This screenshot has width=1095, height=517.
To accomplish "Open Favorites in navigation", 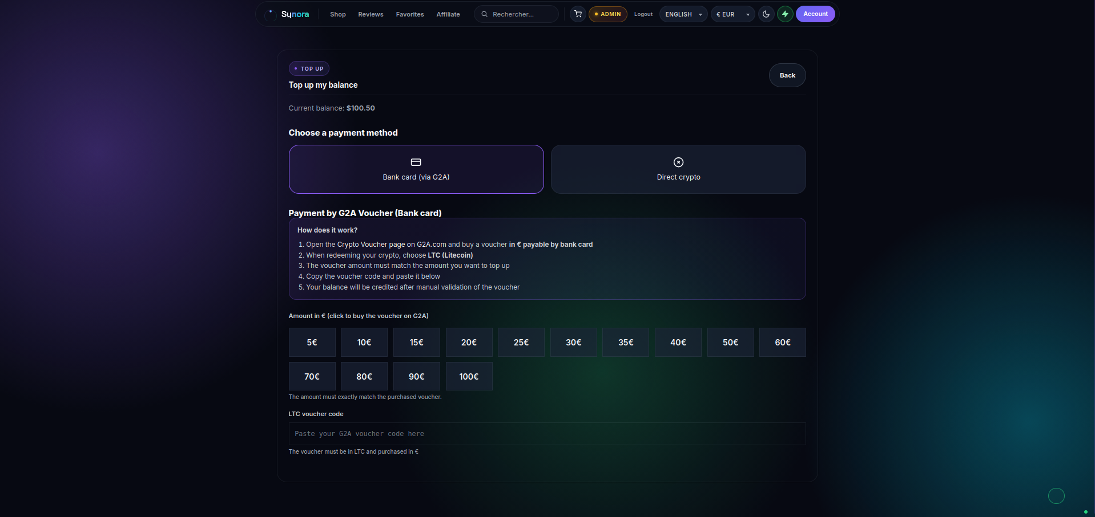I will (410, 14).
